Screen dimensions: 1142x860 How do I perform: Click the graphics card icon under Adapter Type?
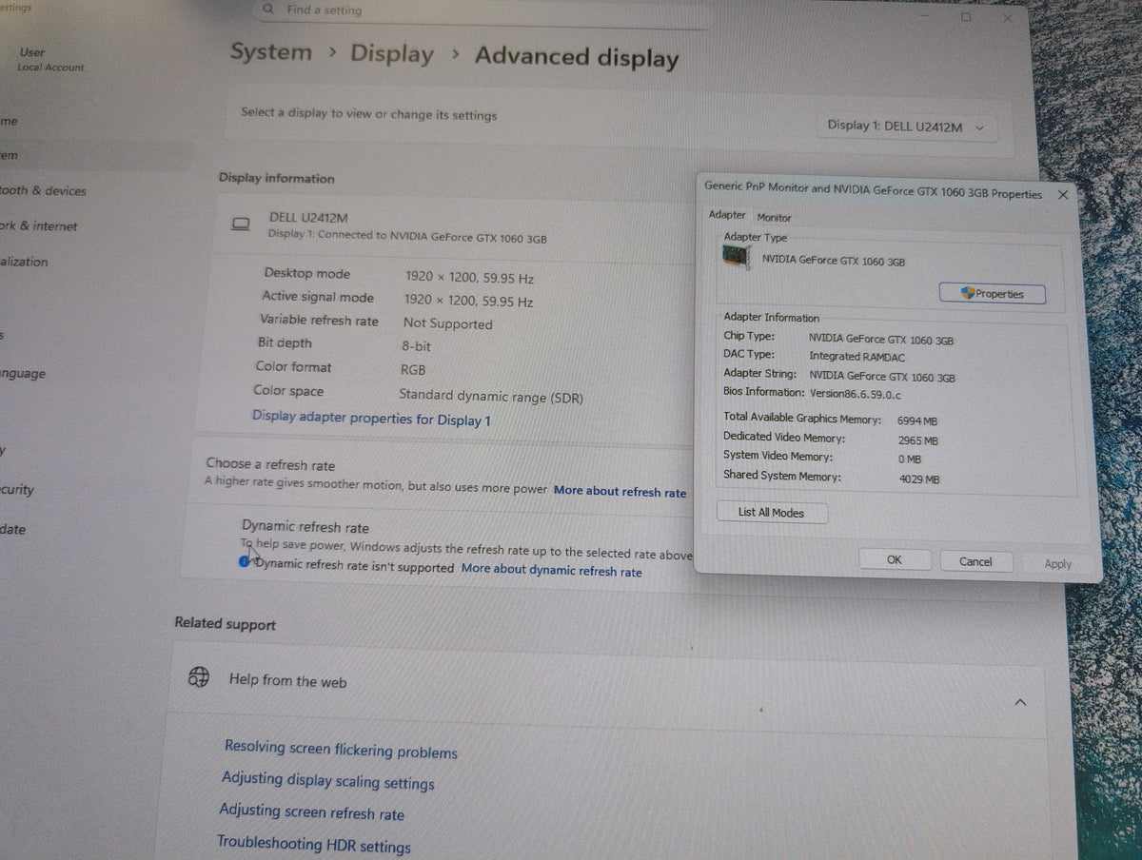[735, 257]
